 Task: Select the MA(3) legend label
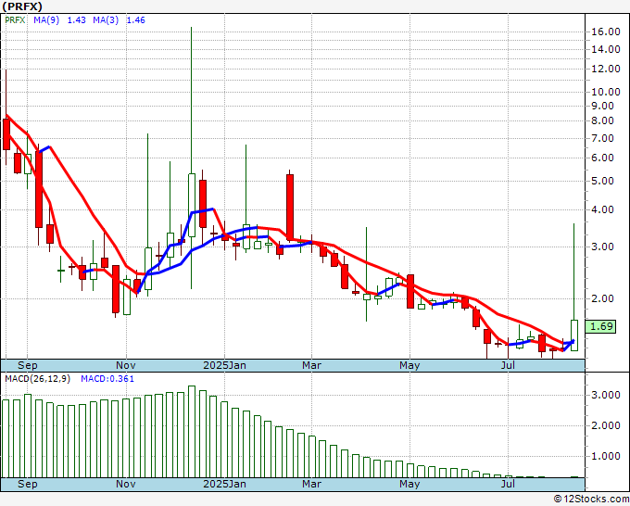tap(106, 20)
